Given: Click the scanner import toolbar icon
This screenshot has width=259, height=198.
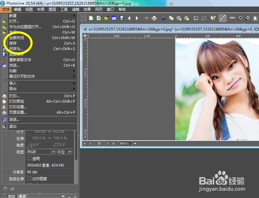Looking at the screenshot, I should [146, 18].
